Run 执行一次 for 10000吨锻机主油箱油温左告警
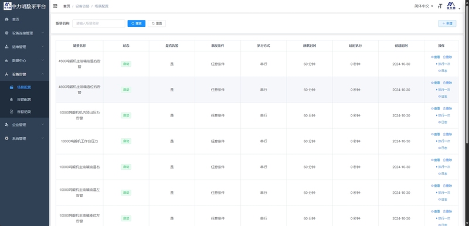The width and height of the screenshot is (469, 226). pos(443,193)
